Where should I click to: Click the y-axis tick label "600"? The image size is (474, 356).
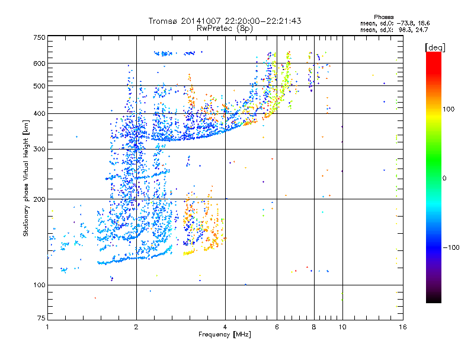click(39, 63)
